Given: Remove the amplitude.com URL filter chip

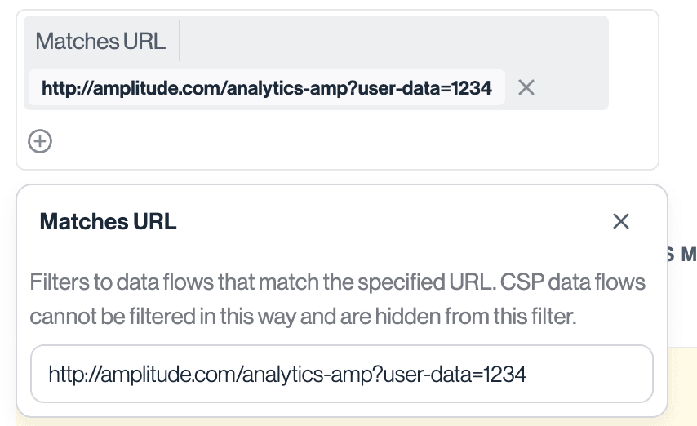Looking at the screenshot, I should (526, 87).
